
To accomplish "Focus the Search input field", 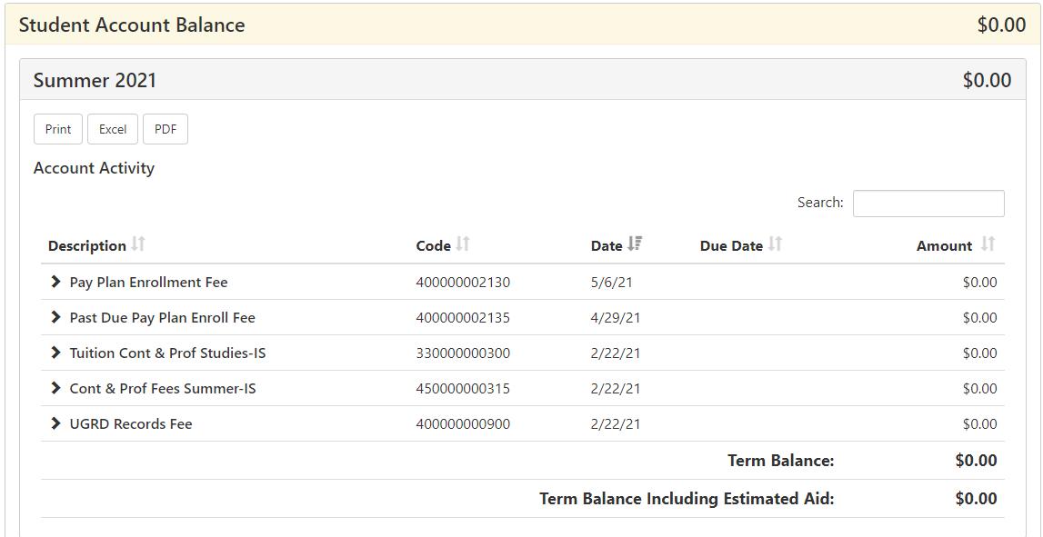I will pos(928,204).
